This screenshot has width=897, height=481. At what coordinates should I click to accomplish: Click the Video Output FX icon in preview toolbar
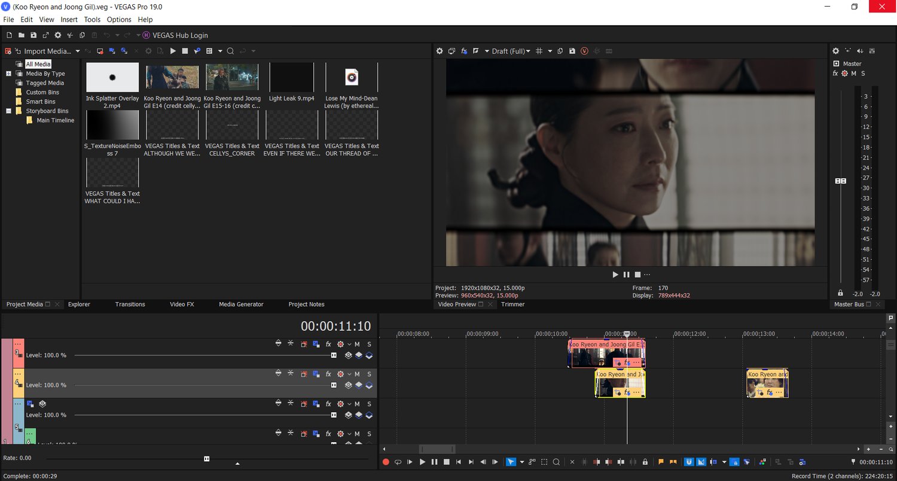pyautogui.click(x=464, y=51)
